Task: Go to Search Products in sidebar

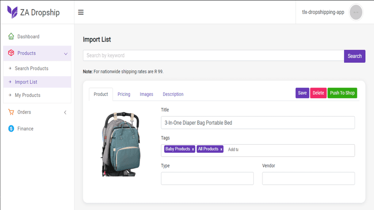Action: tap(32, 68)
